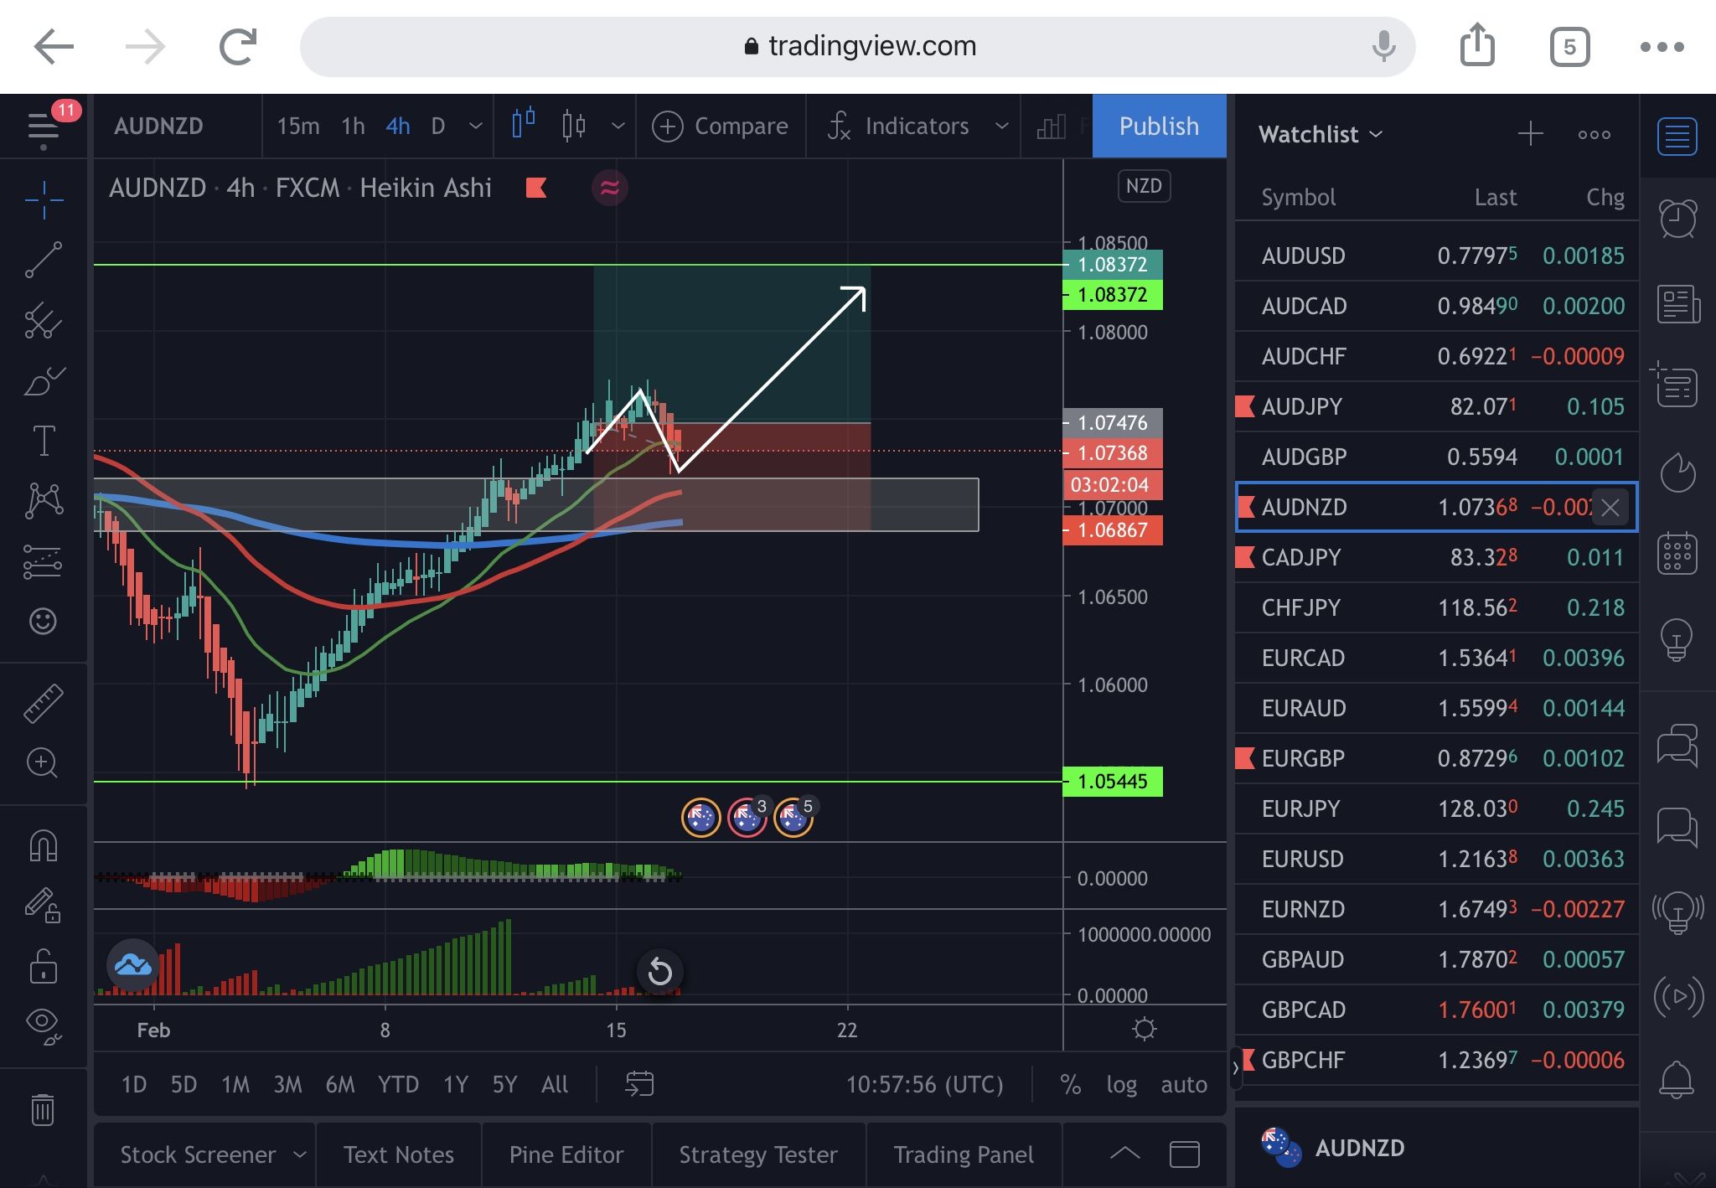Switch to the 1h timeframe

(353, 127)
